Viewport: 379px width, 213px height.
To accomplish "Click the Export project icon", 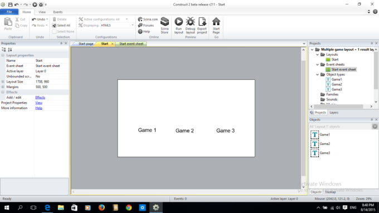I will (202, 22).
